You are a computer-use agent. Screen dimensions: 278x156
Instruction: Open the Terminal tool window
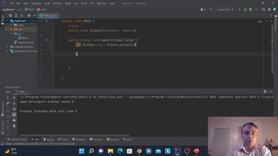point(96,140)
